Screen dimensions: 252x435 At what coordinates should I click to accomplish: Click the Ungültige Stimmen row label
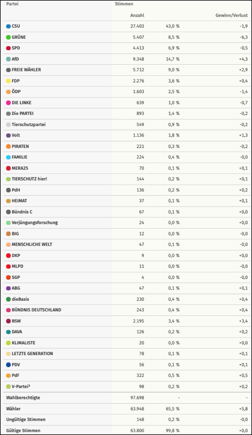[26, 419]
